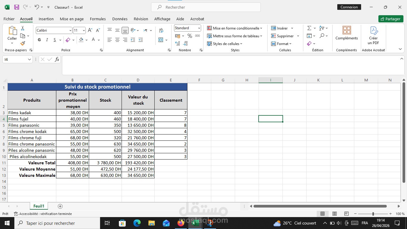Open the Affichage tab
407x229 pixels.
162,19
